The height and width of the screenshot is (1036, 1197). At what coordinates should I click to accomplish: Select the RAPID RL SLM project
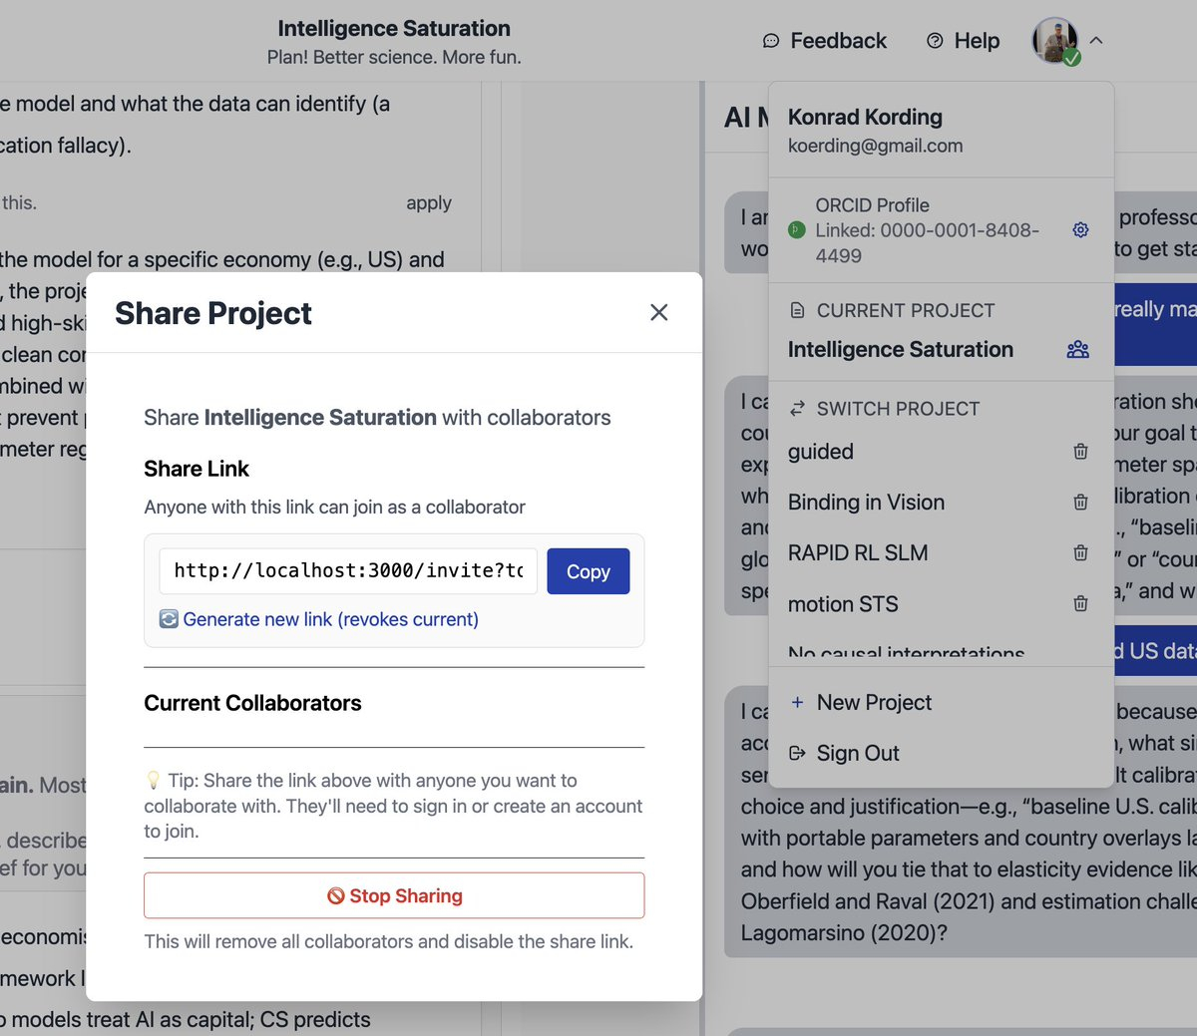click(x=858, y=553)
